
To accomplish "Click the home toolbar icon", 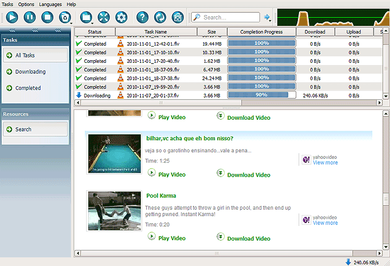I will point(177,17).
